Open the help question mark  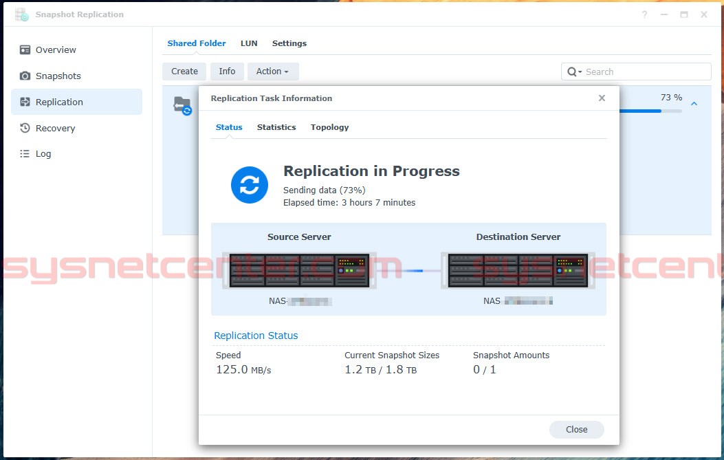point(644,14)
